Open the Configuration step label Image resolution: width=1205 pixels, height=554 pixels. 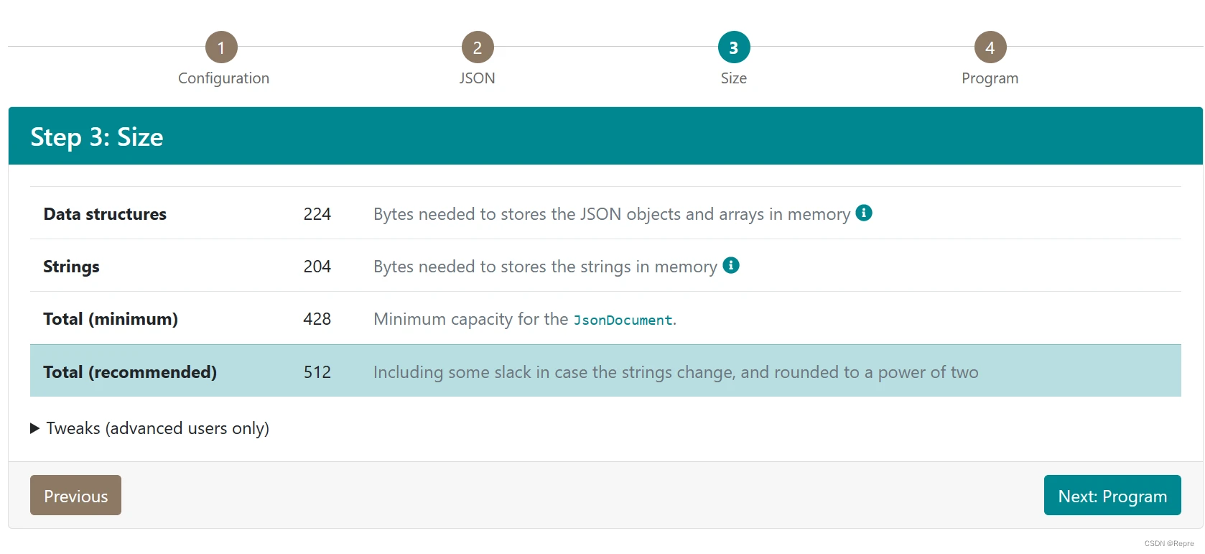[x=223, y=78]
